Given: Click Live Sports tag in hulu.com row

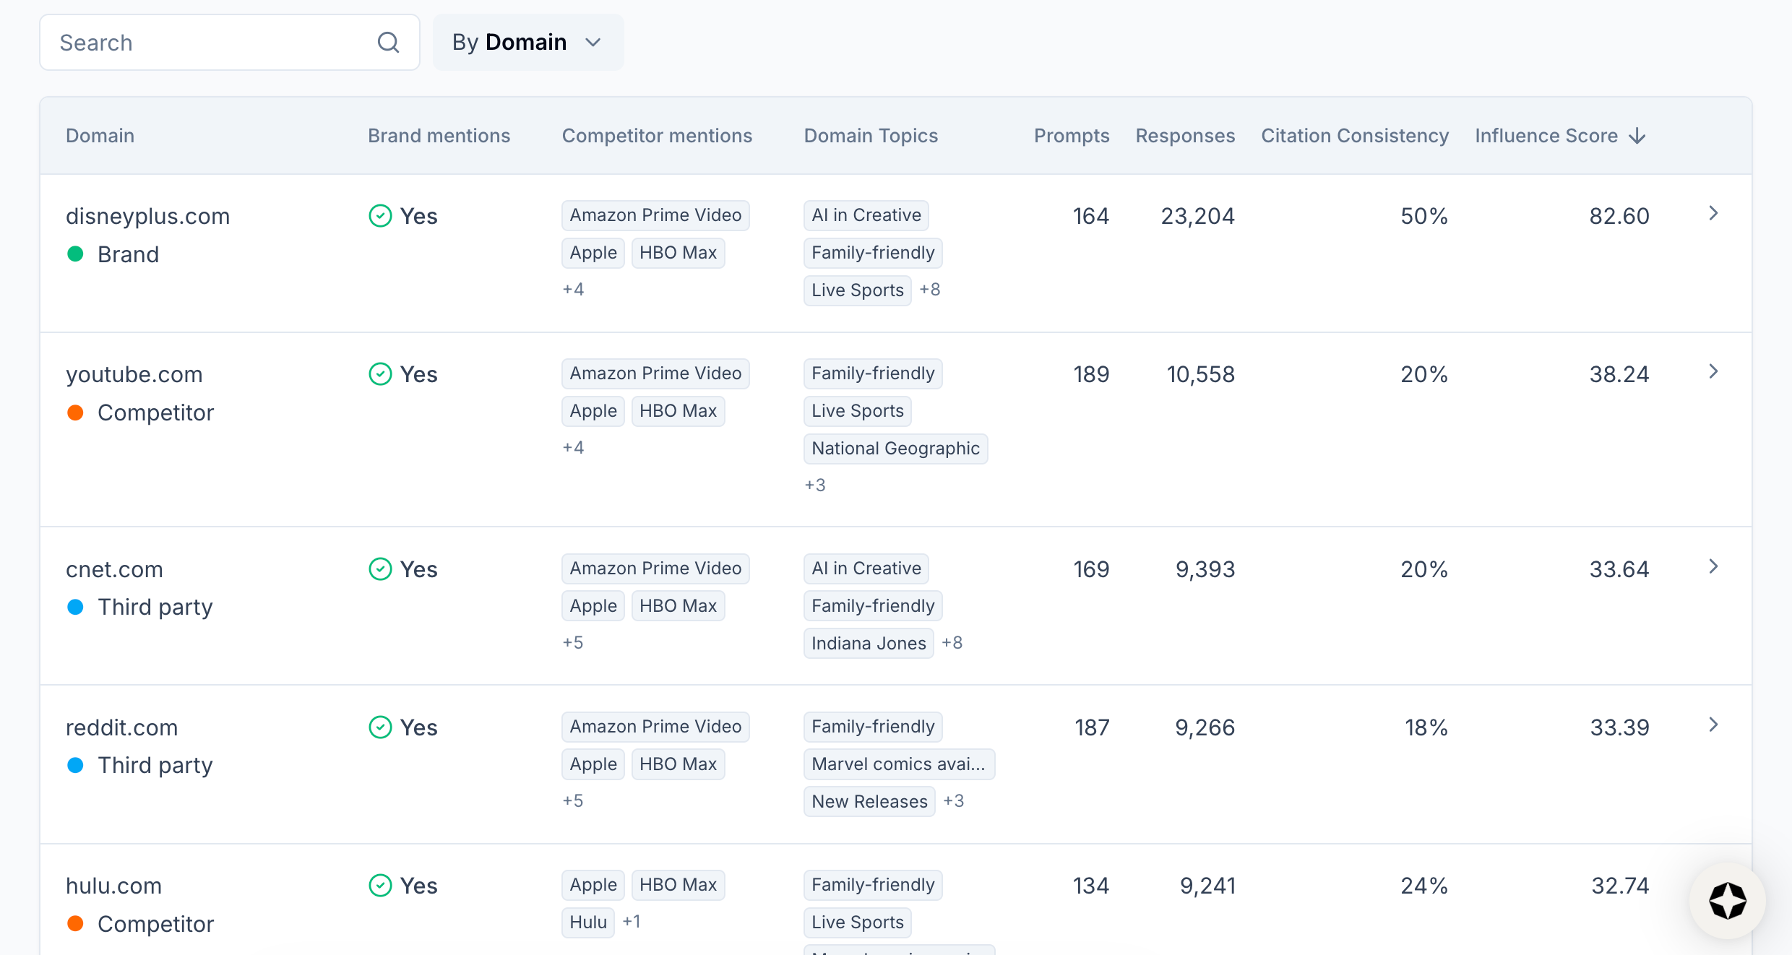Looking at the screenshot, I should [x=858, y=922].
